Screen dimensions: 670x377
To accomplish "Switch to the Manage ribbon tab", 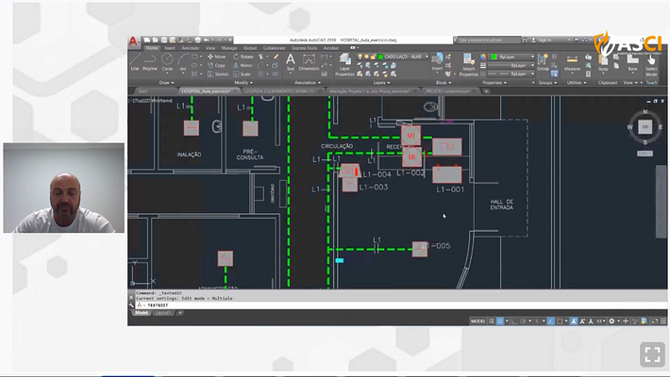I will pos(229,48).
